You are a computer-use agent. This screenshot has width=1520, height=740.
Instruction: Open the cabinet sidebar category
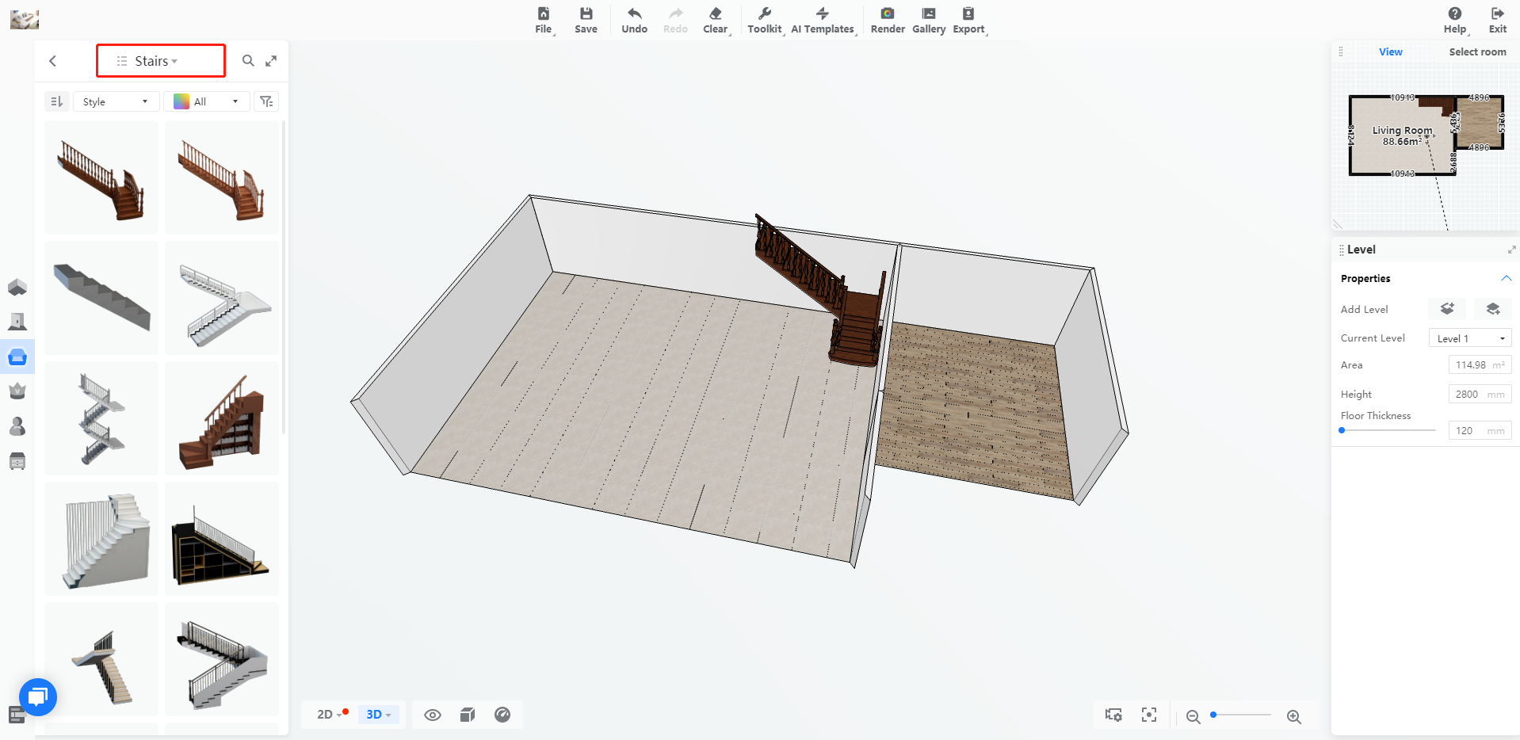pyautogui.click(x=17, y=461)
